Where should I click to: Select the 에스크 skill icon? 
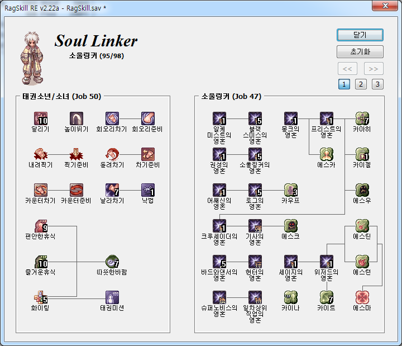(291, 226)
